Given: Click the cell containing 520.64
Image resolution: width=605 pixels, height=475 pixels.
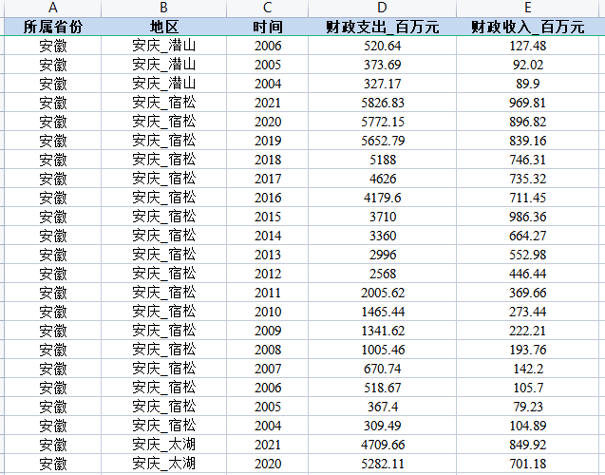Looking at the screenshot, I should [x=383, y=46].
